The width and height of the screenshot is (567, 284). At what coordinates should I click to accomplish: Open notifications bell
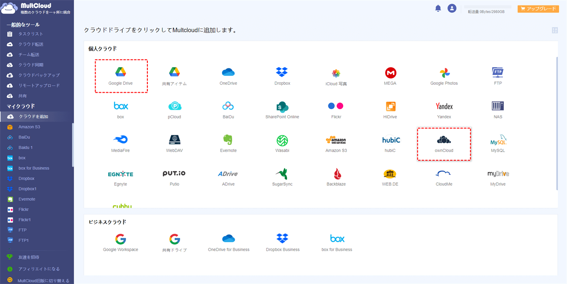438,8
